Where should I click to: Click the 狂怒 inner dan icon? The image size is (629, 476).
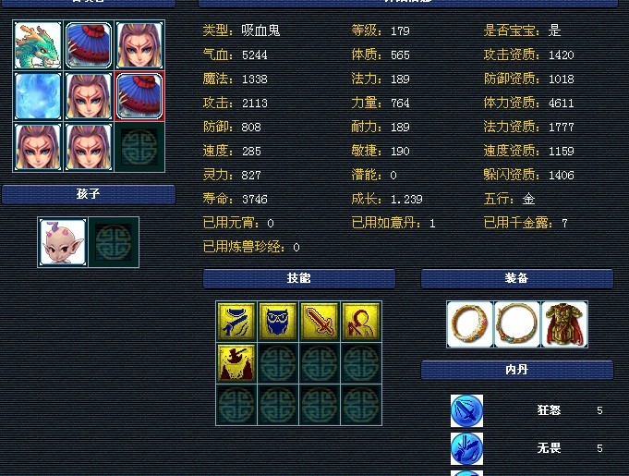point(466,410)
